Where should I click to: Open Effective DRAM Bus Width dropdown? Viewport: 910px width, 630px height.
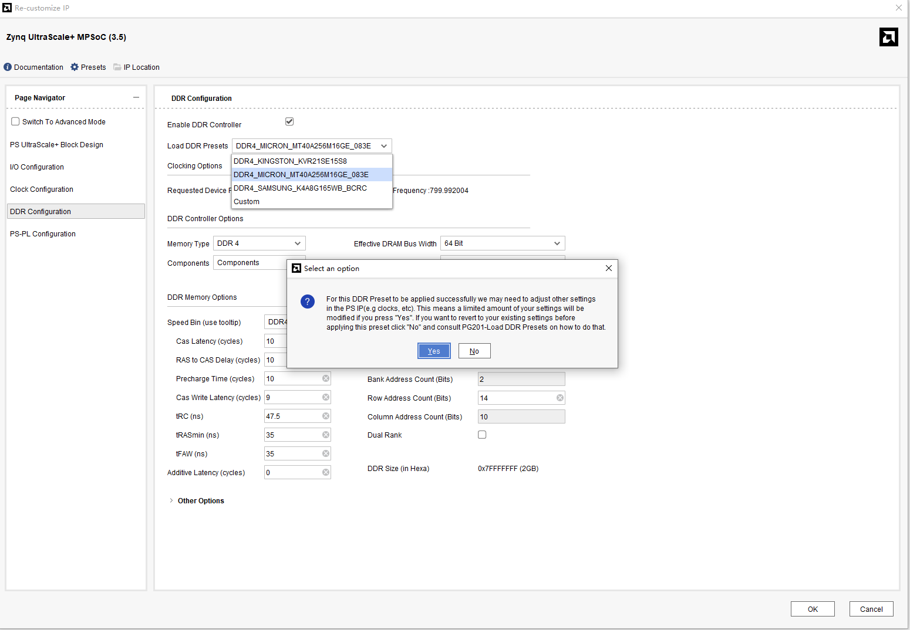coord(503,243)
